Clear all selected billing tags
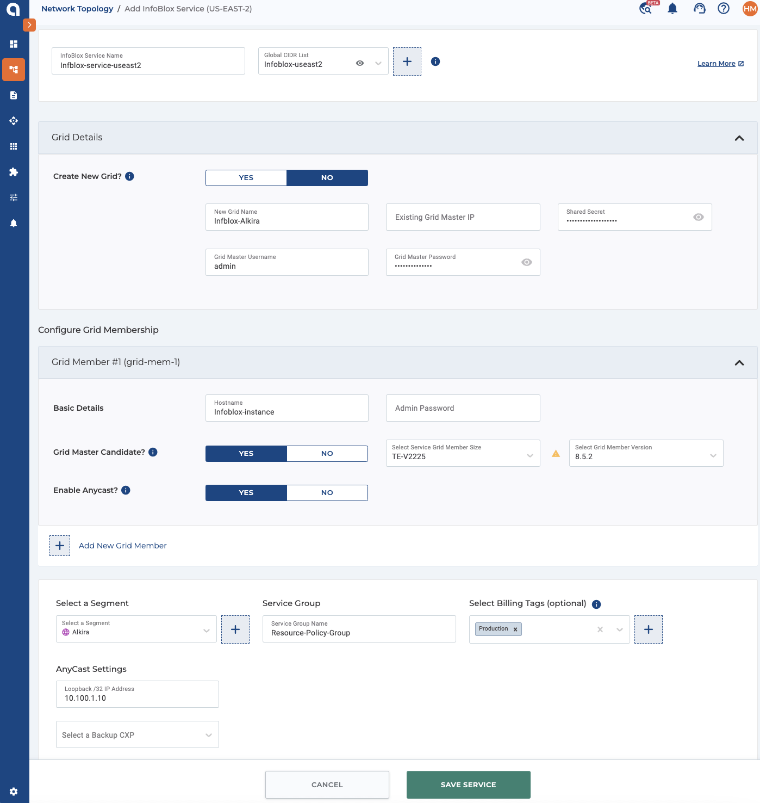This screenshot has width=760, height=803. 600,629
